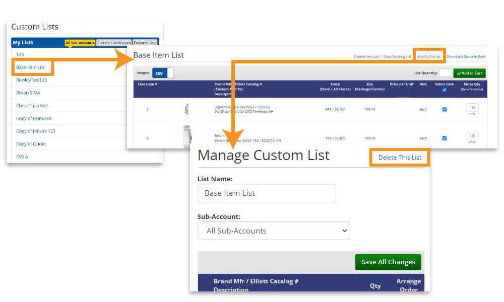Image resolution: width=504 pixels, height=302 pixels.
Task: Click the Eaton switch product thumbnail
Action: click(187, 136)
